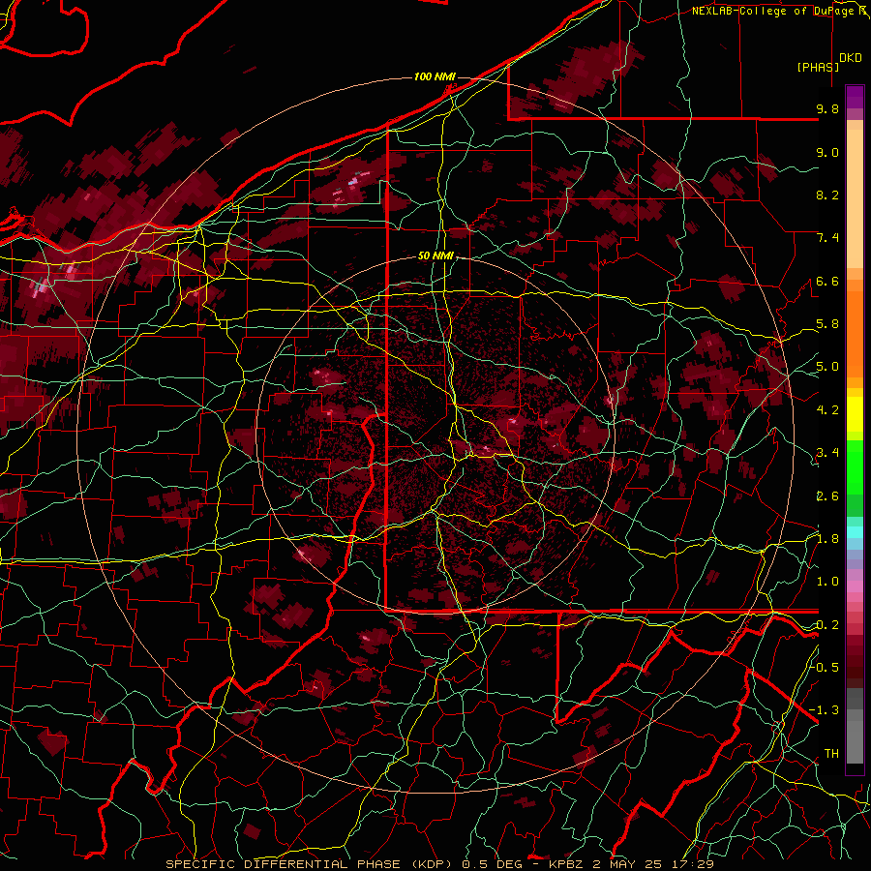Click the orange segment of the color bar
871x871 pixels.
[855, 329]
